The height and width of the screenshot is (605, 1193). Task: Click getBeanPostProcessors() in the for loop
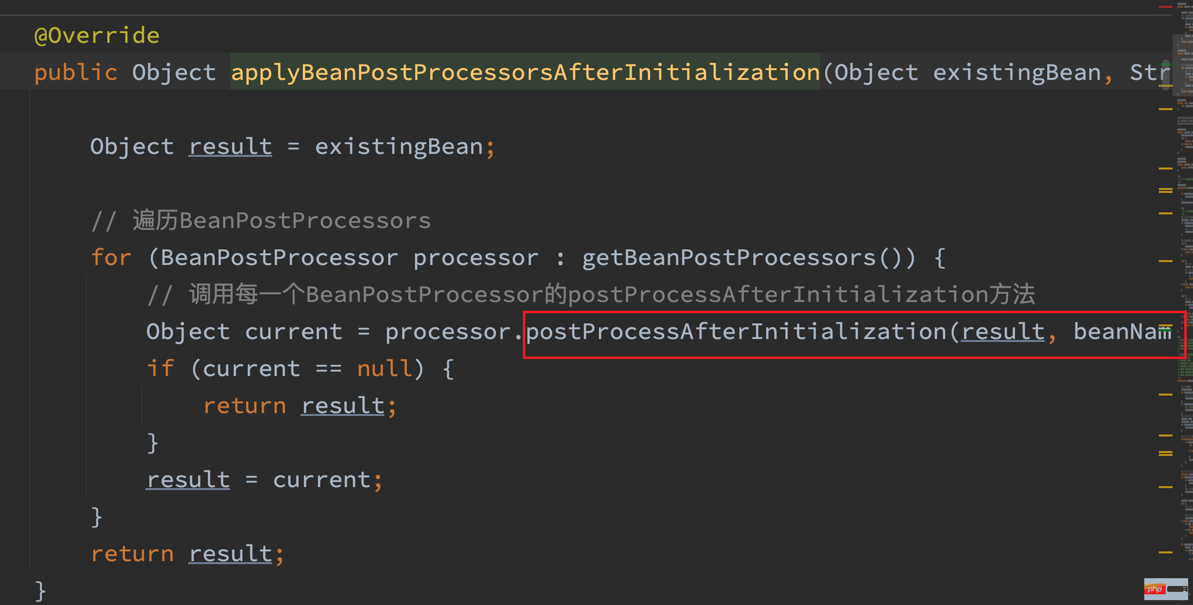tap(748, 258)
